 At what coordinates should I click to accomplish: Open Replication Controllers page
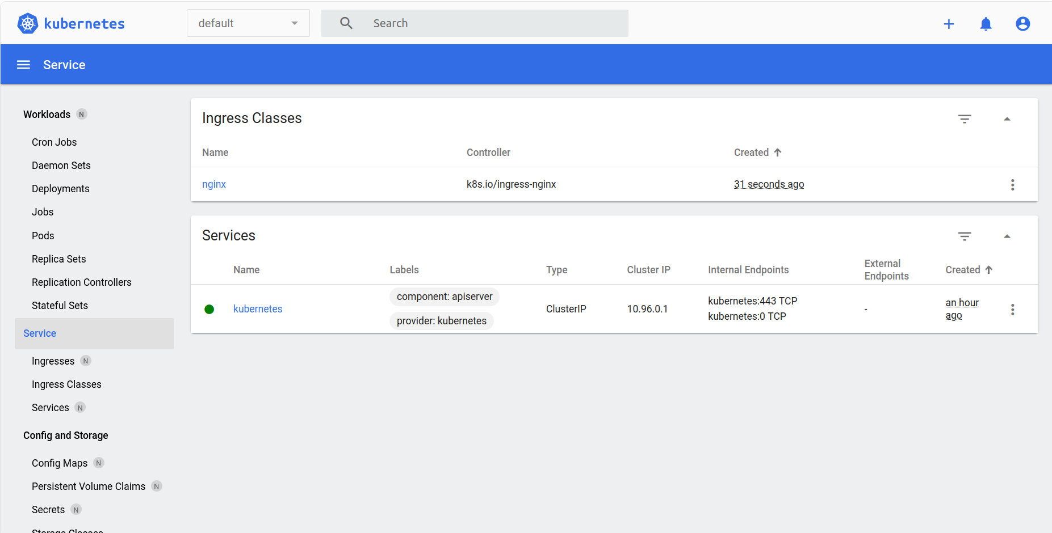(x=82, y=282)
